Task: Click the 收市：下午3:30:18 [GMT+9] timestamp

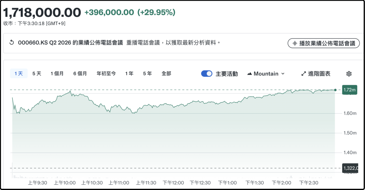Action: pos(34,24)
